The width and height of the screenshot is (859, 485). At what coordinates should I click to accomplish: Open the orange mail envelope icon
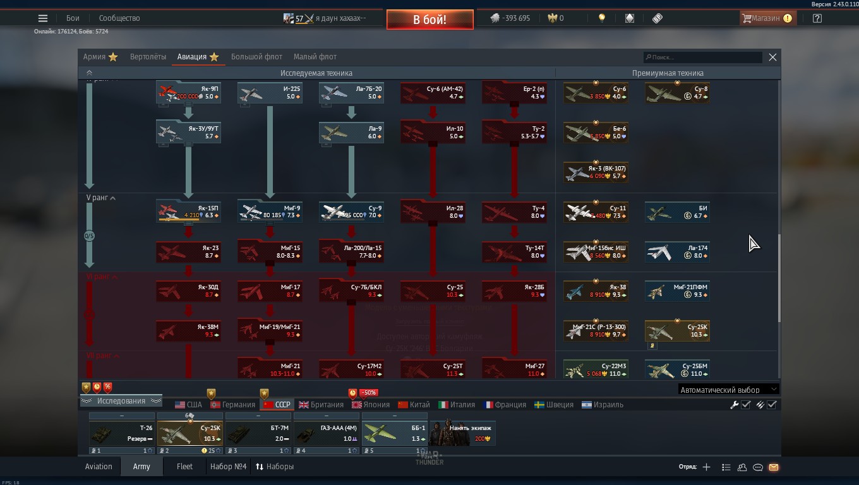click(x=774, y=467)
